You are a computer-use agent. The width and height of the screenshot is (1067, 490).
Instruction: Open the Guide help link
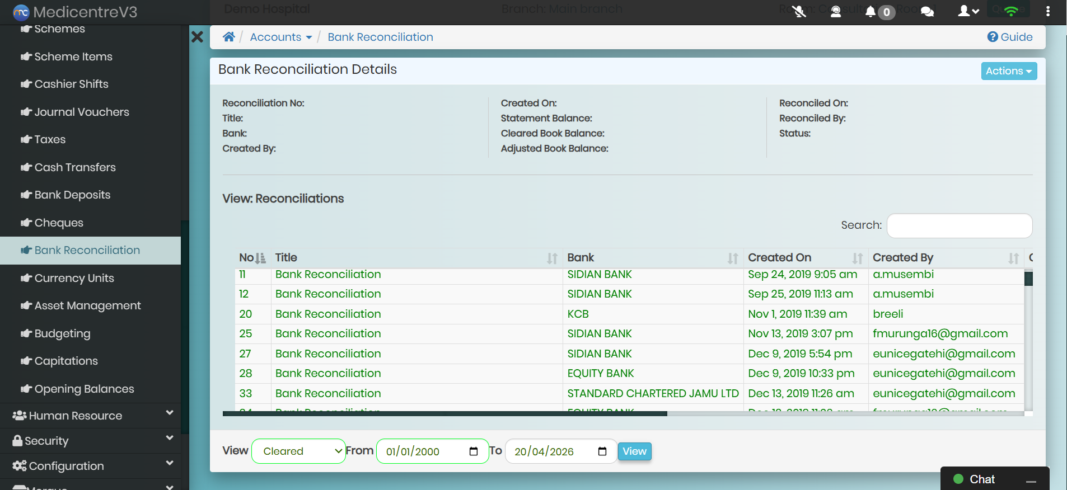pyautogui.click(x=1010, y=37)
